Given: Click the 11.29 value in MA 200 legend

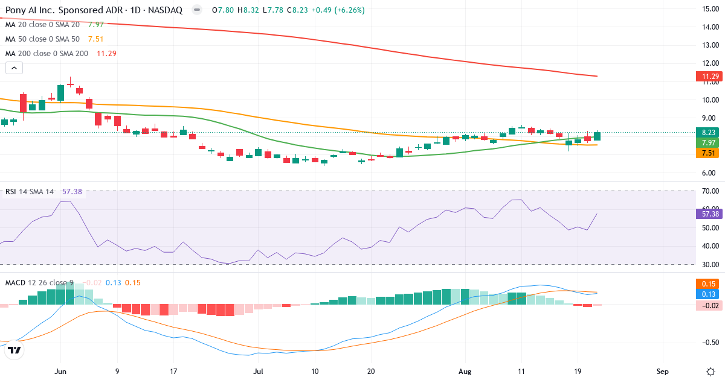Looking at the screenshot, I should (x=107, y=54).
